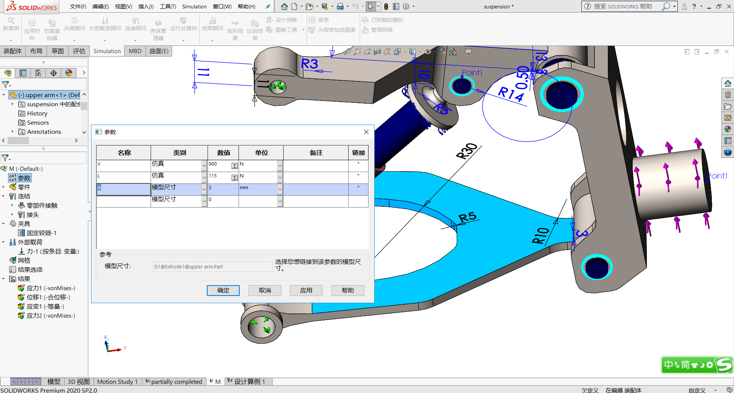Image resolution: width=734 pixels, height=393 pixels.
Task: Open category dropdown for parameter A
Action: point(204,189)
